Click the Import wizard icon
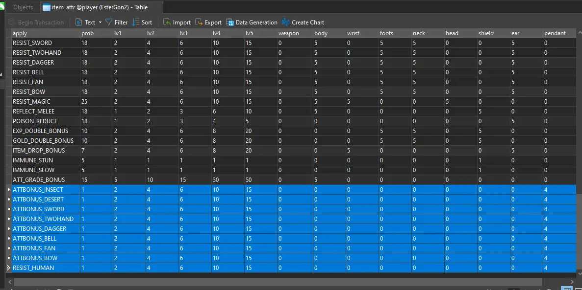 [167, 22]
